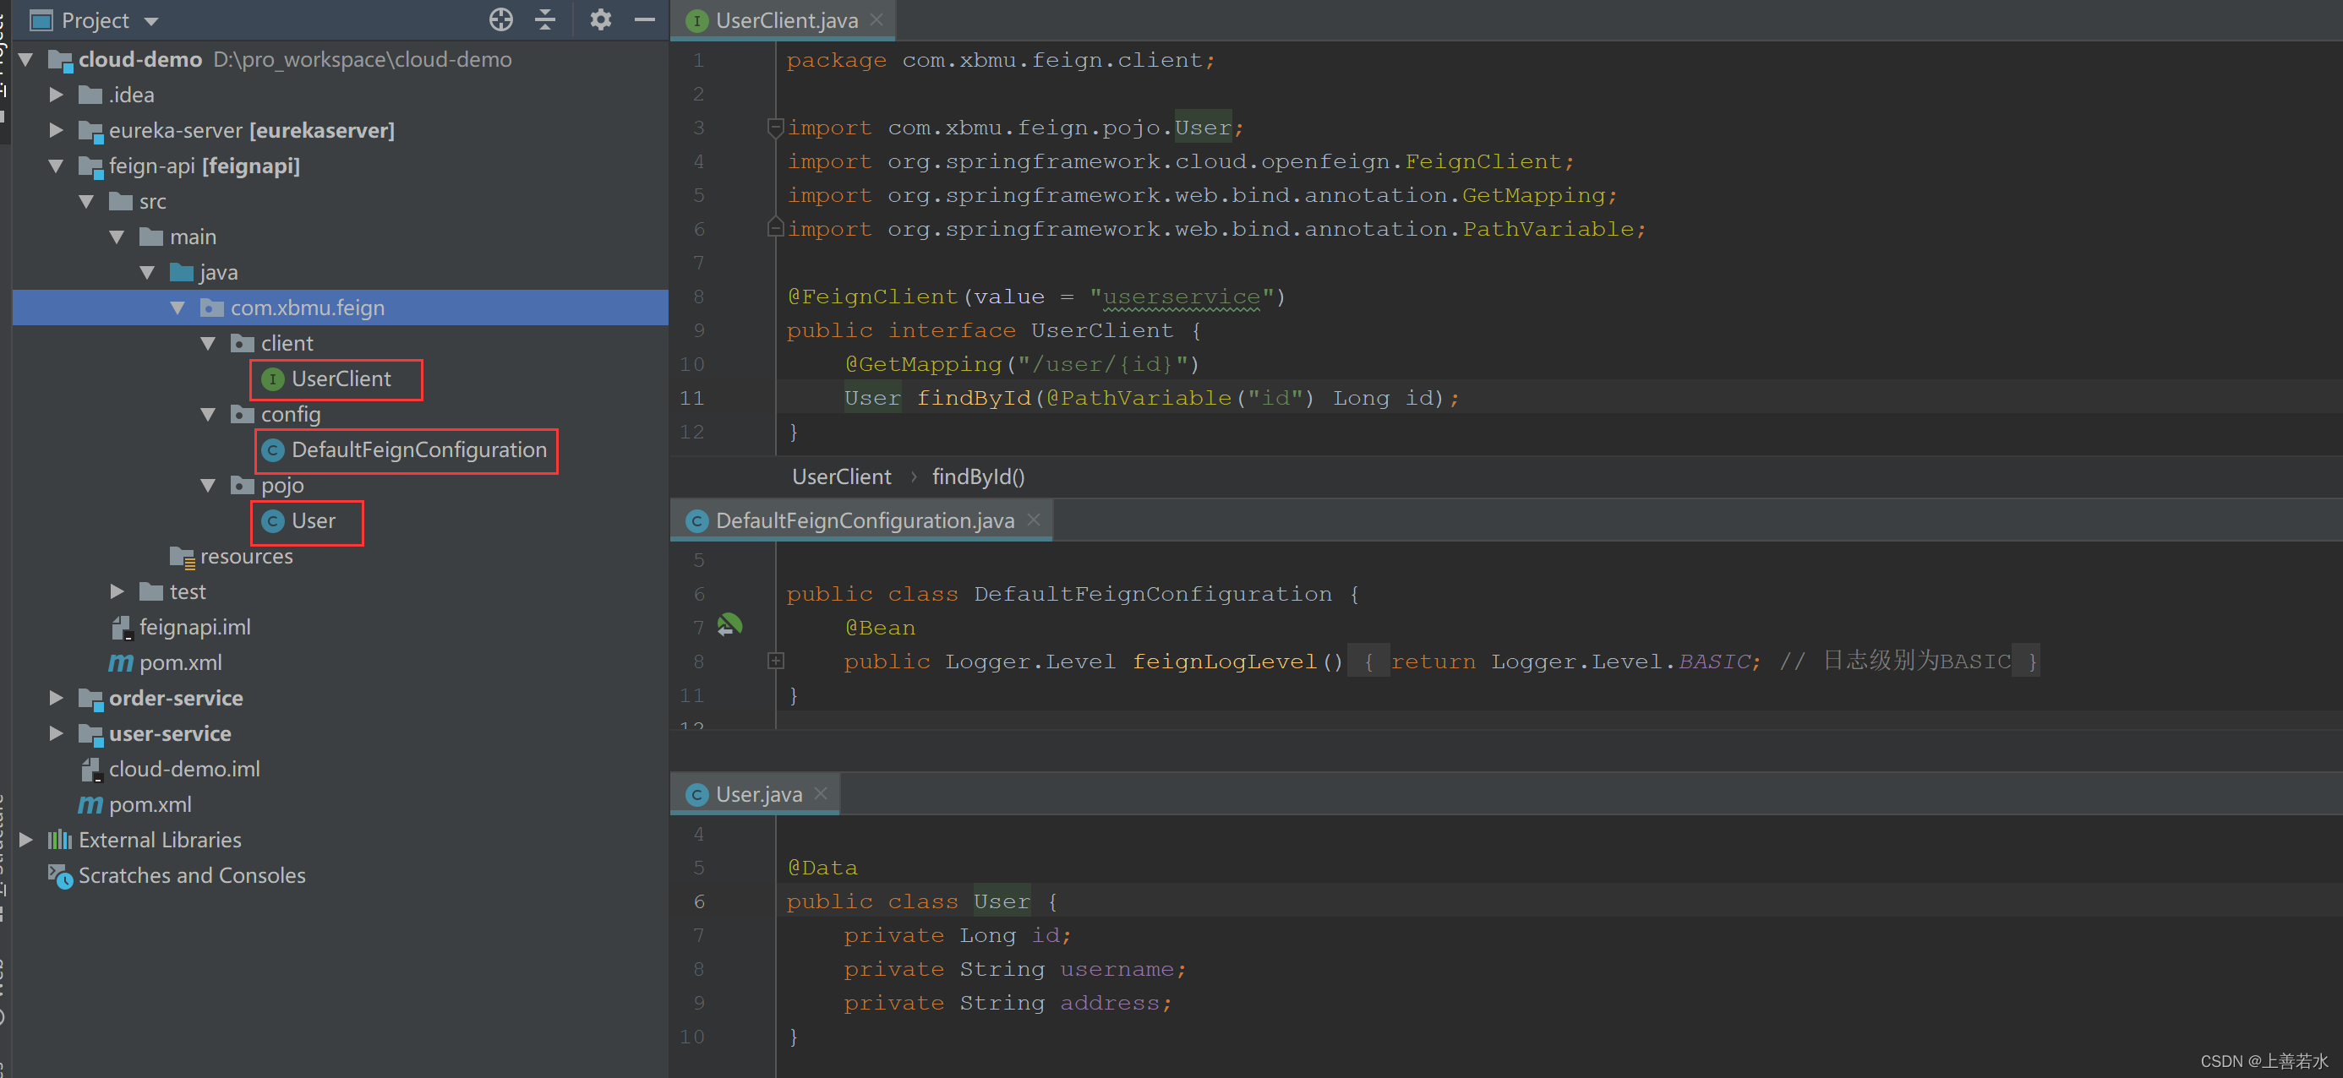2343x1078 pixels.
Task: Click the "userservice" string in FeignClient annotation
Action: 1182,297
